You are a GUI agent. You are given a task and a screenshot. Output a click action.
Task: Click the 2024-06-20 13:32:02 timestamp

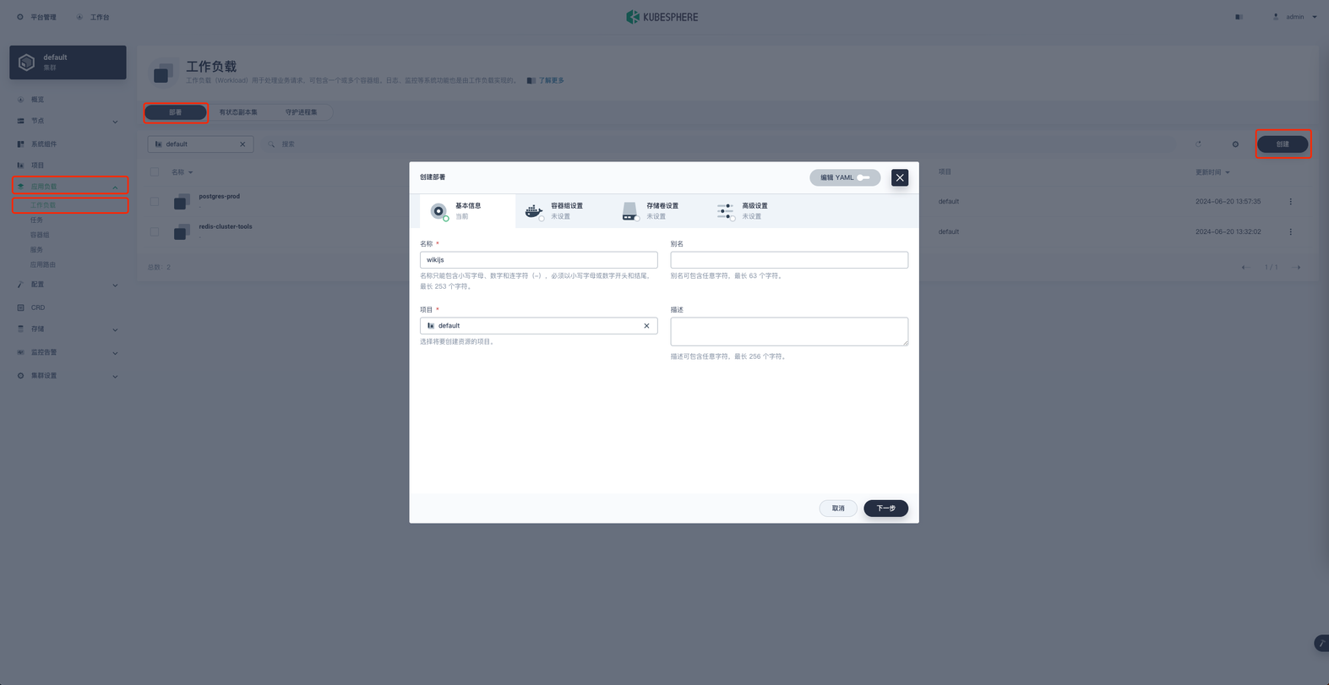pos(1228,231)
